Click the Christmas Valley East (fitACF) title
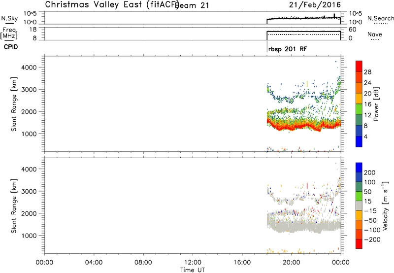Viewport: 394px width, 273px height. click(x=112, y=5)
